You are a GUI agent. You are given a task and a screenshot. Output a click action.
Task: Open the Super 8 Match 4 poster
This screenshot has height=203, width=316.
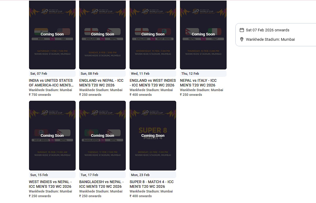tap(153, 136)
